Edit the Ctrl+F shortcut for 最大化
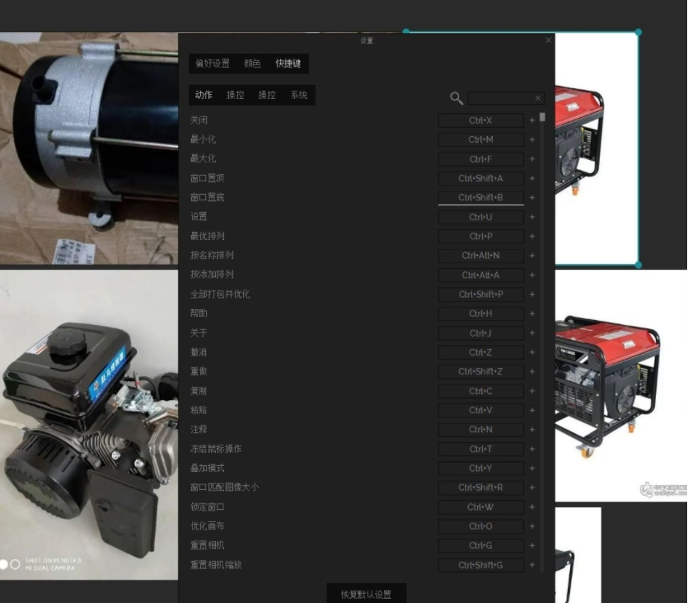 click(x=481, y=159)
